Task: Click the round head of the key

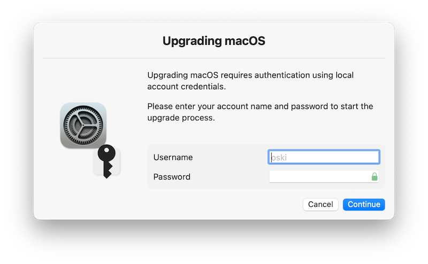Action: (x=106, y=153)
